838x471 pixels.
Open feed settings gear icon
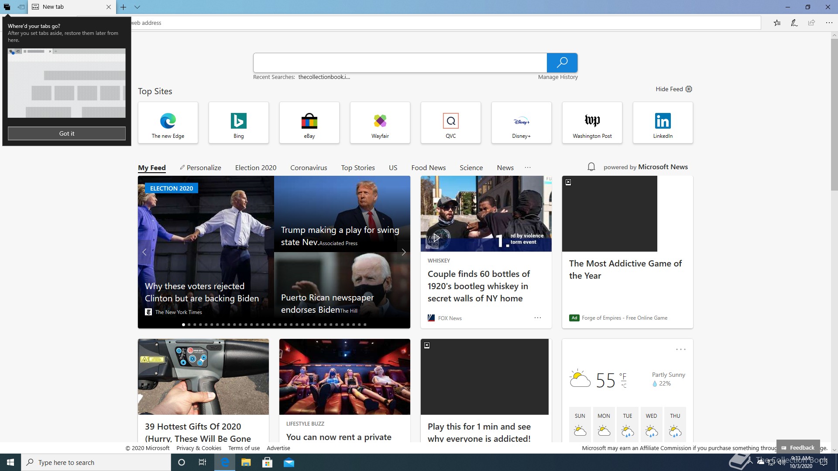pyautogui.click(x=689, y=89)
